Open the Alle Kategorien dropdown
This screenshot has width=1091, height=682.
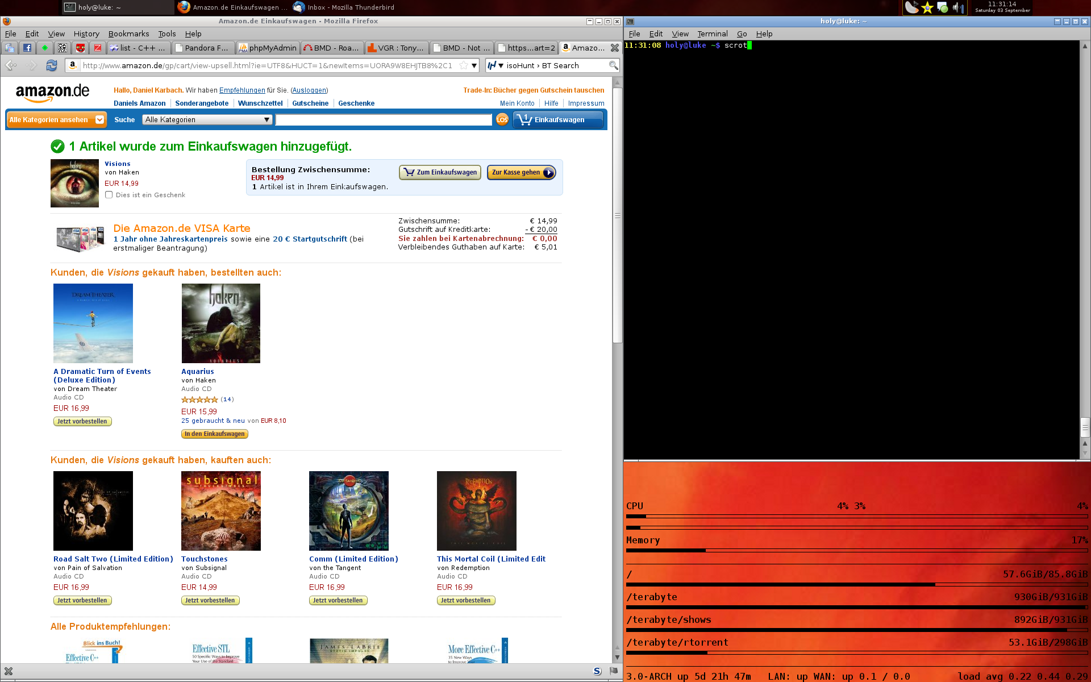[x=207, y=120]
